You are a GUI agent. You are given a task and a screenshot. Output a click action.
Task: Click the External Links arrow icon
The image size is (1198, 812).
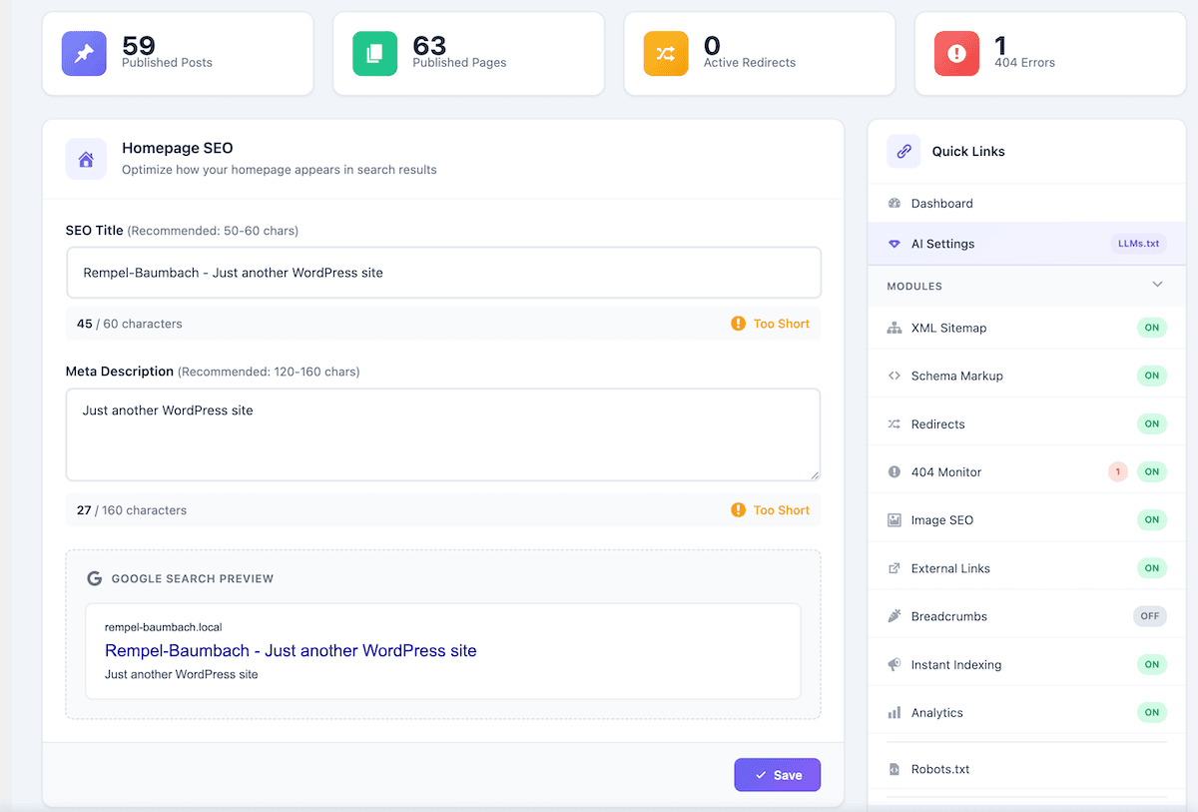click(894, 568)
